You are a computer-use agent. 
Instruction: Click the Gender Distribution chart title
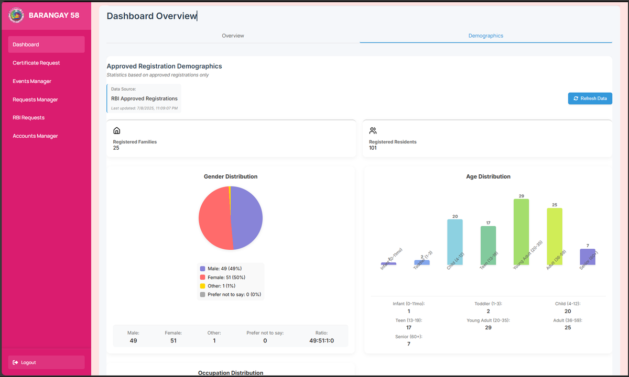pos(231,176)
